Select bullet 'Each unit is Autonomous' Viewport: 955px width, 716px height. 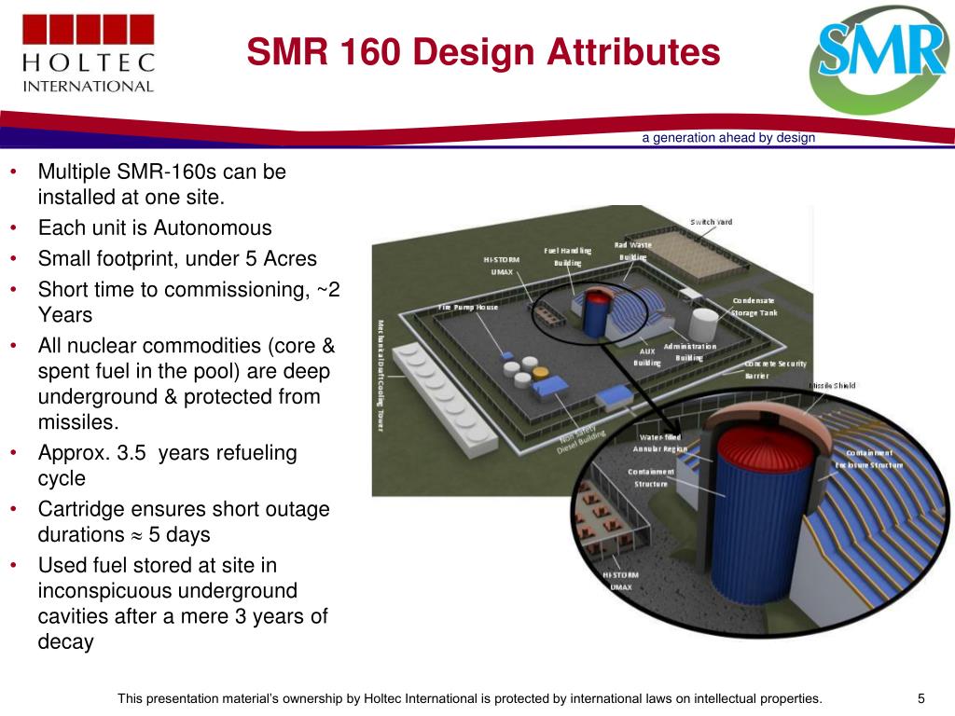[x=155, y=227]
